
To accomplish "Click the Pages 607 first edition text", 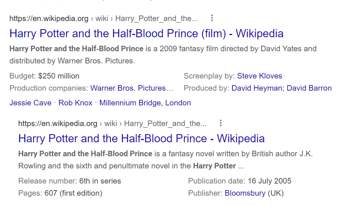I will (60, 193).
